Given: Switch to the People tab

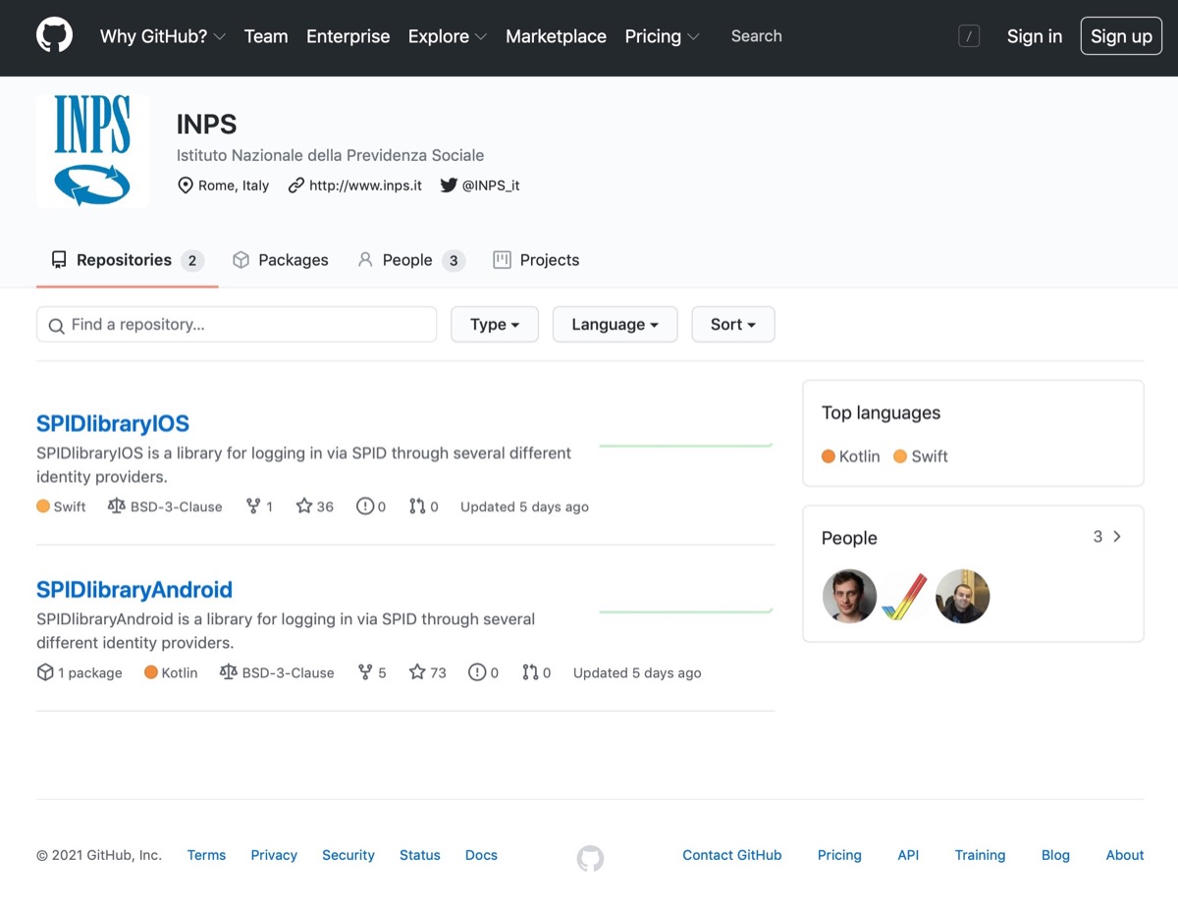Looking at the screenshot, I should [407, 260].
